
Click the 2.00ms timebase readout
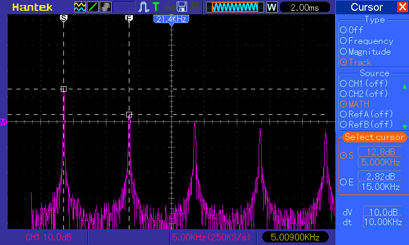pos(306,7)
